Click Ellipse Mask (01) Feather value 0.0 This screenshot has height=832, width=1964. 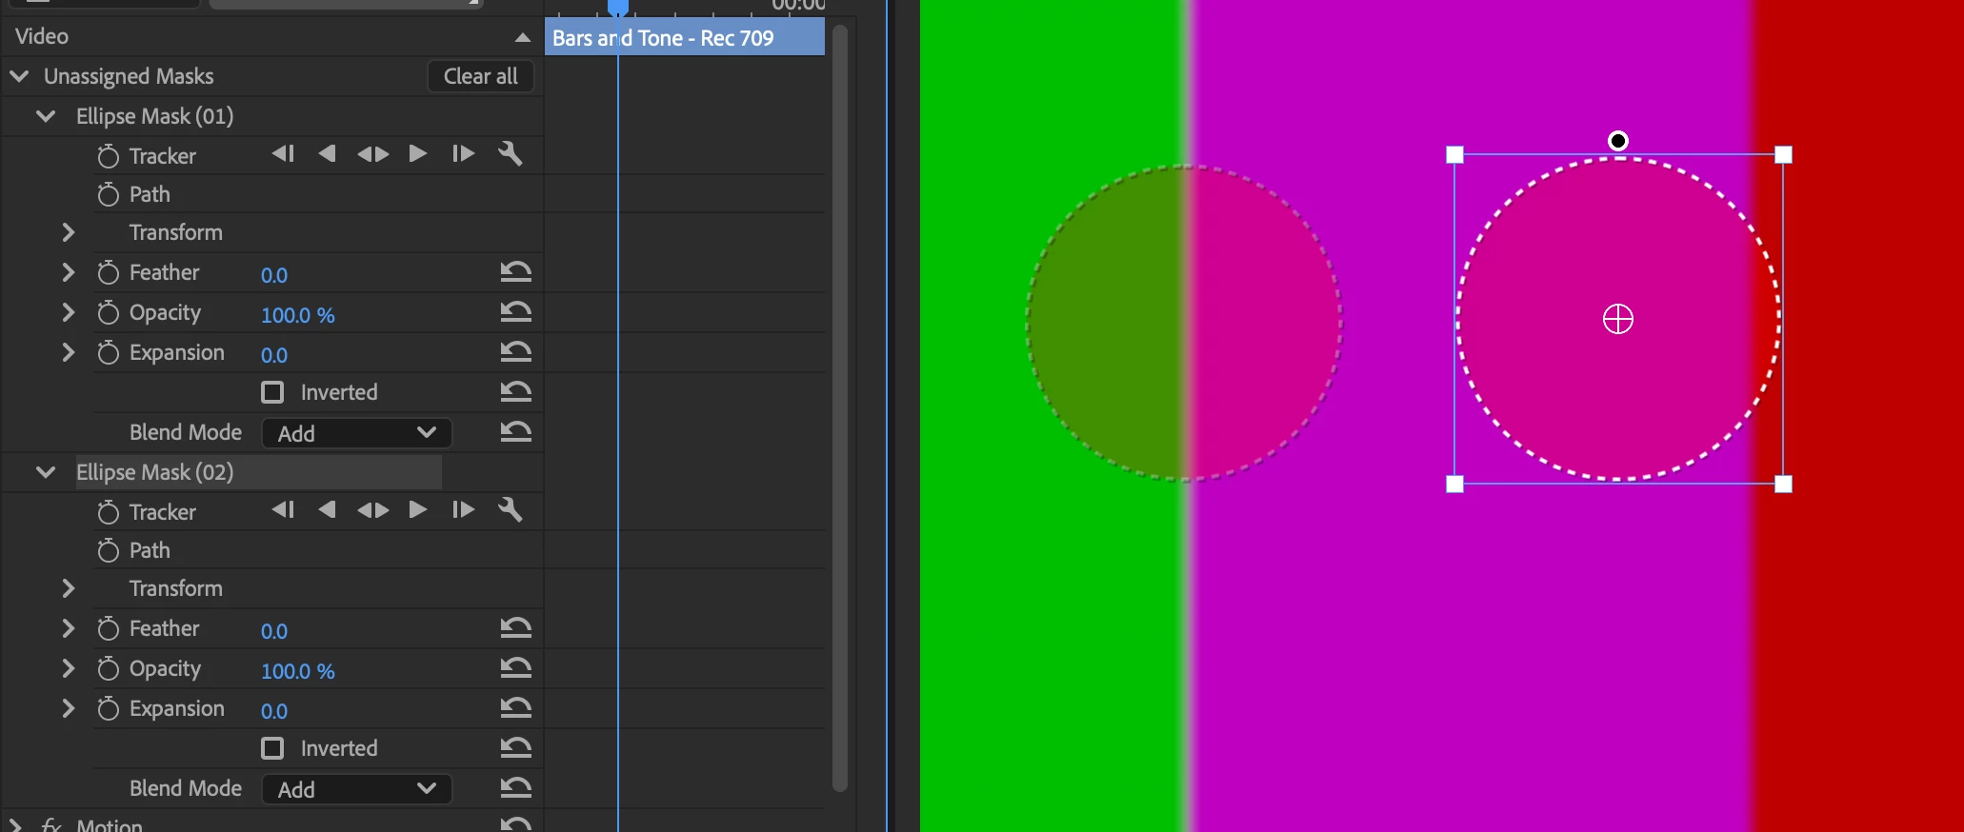click(x=274, y=275)
